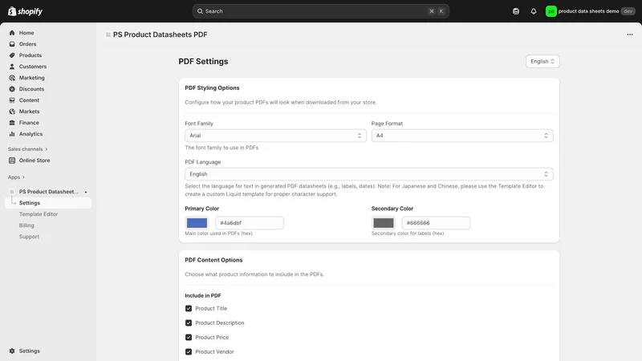Click the Orders inbox icon
Screen dimensions: 642x361
[12, 44]
